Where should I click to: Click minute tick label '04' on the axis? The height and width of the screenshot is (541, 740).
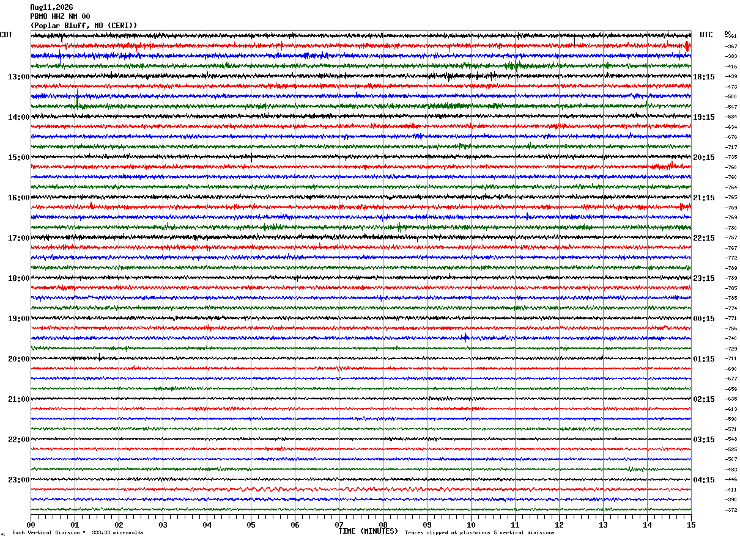(207, 525)
